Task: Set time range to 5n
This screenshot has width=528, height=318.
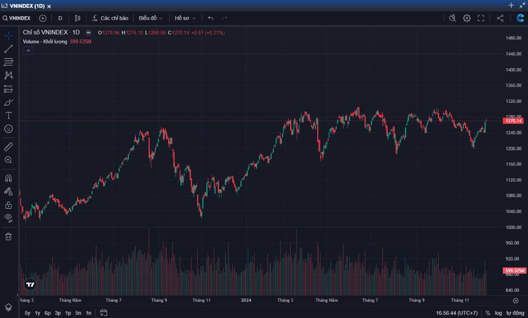Action: pyautogui.click(x=78, y=313)
